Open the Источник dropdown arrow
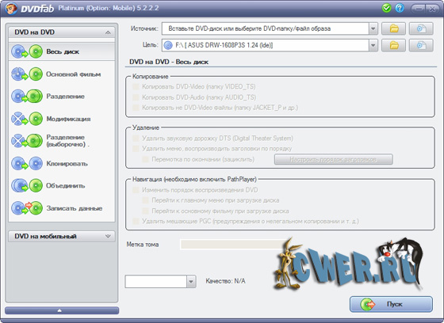The height and width of the screenshot is (323, 444). 373,28
